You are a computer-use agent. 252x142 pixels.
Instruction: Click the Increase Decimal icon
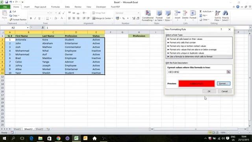click(134, 19)
